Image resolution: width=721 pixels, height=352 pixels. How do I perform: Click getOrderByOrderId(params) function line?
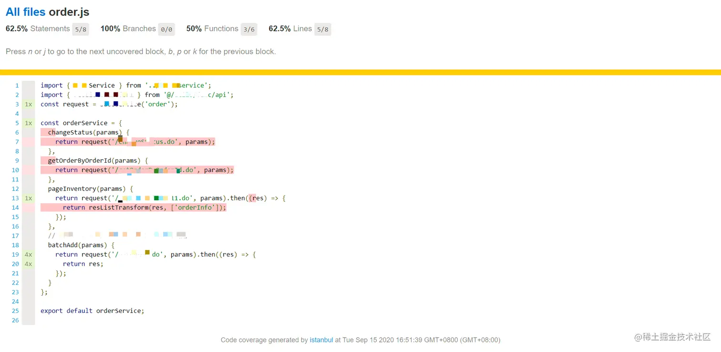click(98, 160)
